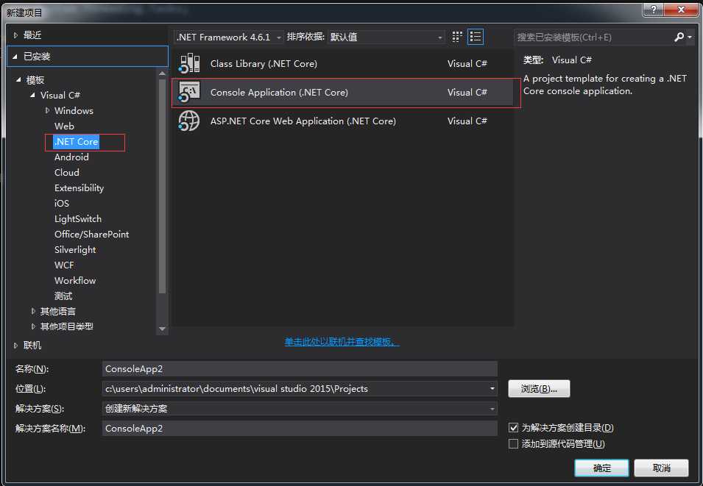Enable 添加到源代码管理 checkbox

tap(513, 443)
